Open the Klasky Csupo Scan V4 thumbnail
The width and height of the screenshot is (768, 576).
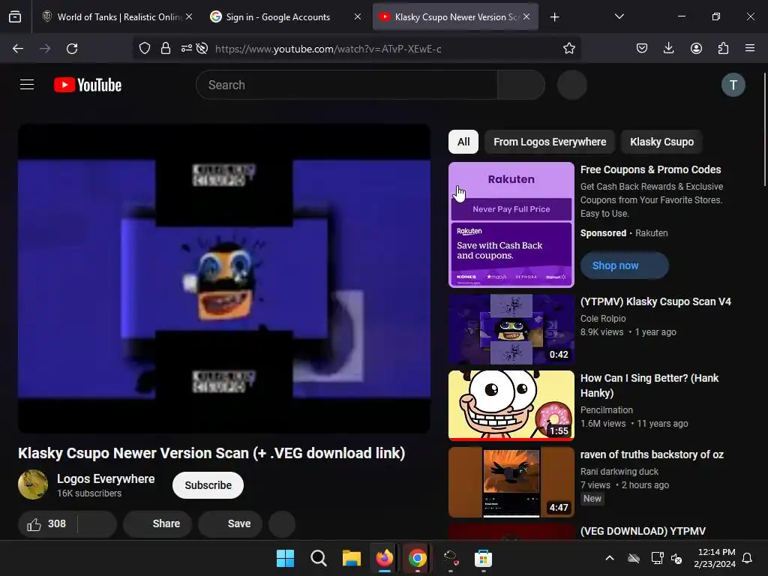[511, 329]
